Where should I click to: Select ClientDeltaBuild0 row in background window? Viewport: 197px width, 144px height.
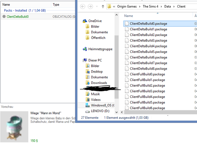click(x=38, y=17)
